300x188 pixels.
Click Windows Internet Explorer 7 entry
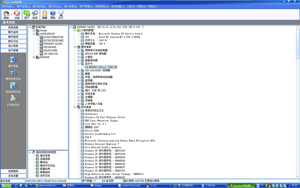tap(102, 144)
